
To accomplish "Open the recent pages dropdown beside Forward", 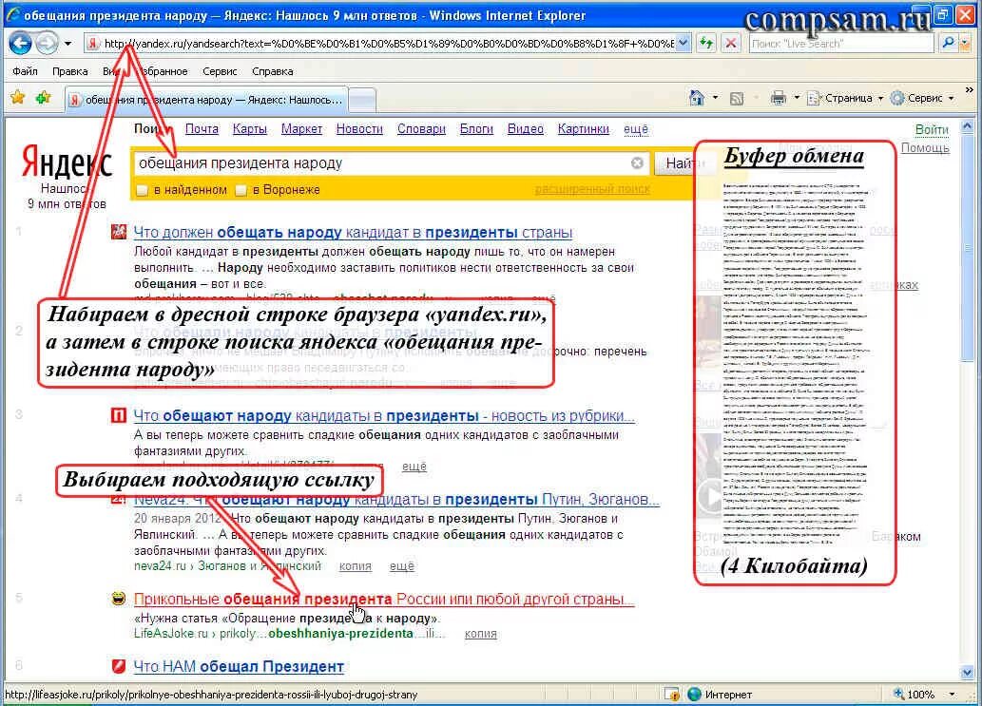I will [x=68, y=44].
